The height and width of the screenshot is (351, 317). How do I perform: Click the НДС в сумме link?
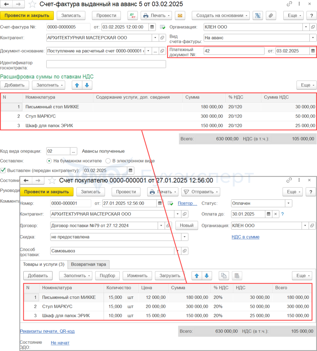pos(246,237)
